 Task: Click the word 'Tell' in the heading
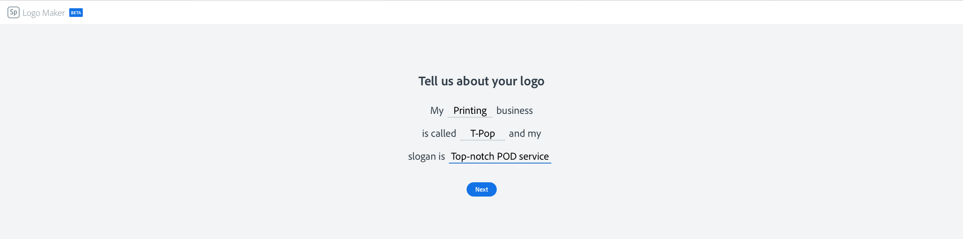click(x=428, y=81)
